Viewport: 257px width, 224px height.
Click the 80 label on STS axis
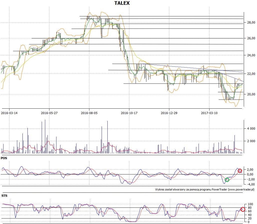tap(250, 208)
